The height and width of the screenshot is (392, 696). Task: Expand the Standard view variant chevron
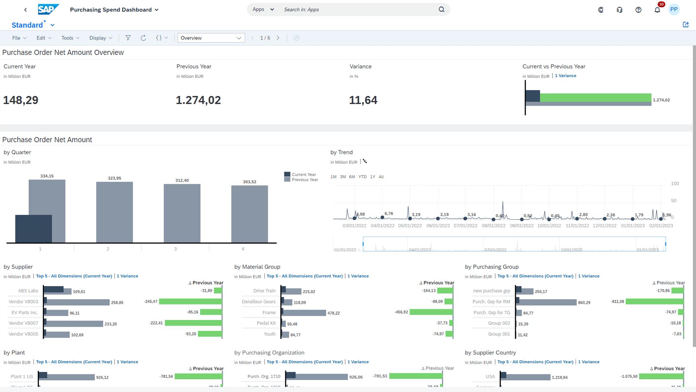53,25
